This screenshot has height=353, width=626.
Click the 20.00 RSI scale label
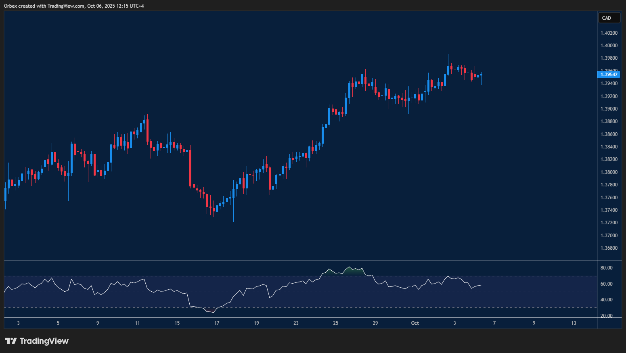[x=606, y=316]
